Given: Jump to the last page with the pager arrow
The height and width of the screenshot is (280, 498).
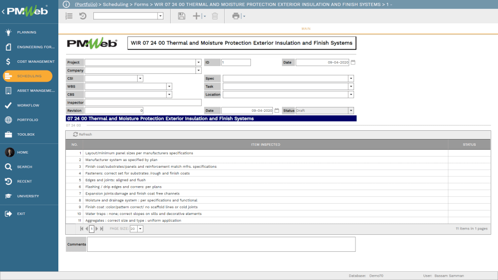Looking at the screenshot, I should coord(101,228).
